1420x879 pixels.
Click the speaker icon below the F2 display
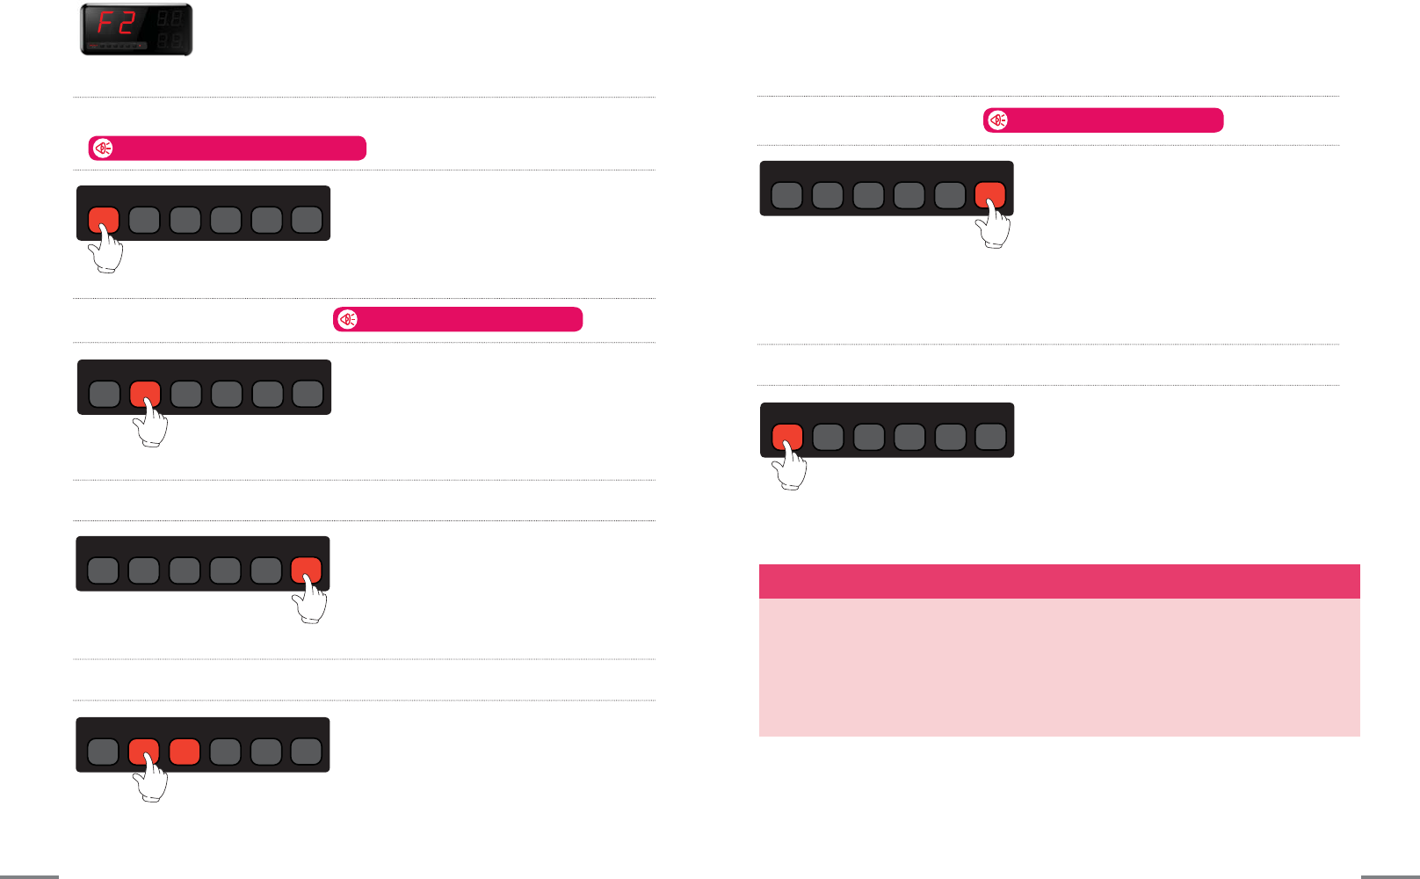104,149
